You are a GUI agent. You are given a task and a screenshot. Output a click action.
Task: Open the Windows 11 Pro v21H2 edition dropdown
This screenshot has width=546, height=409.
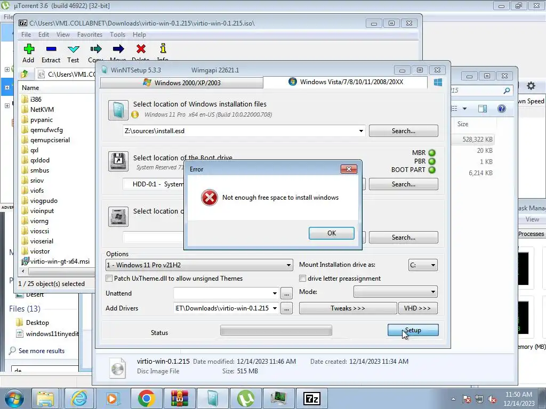click(x=199, y=265)
